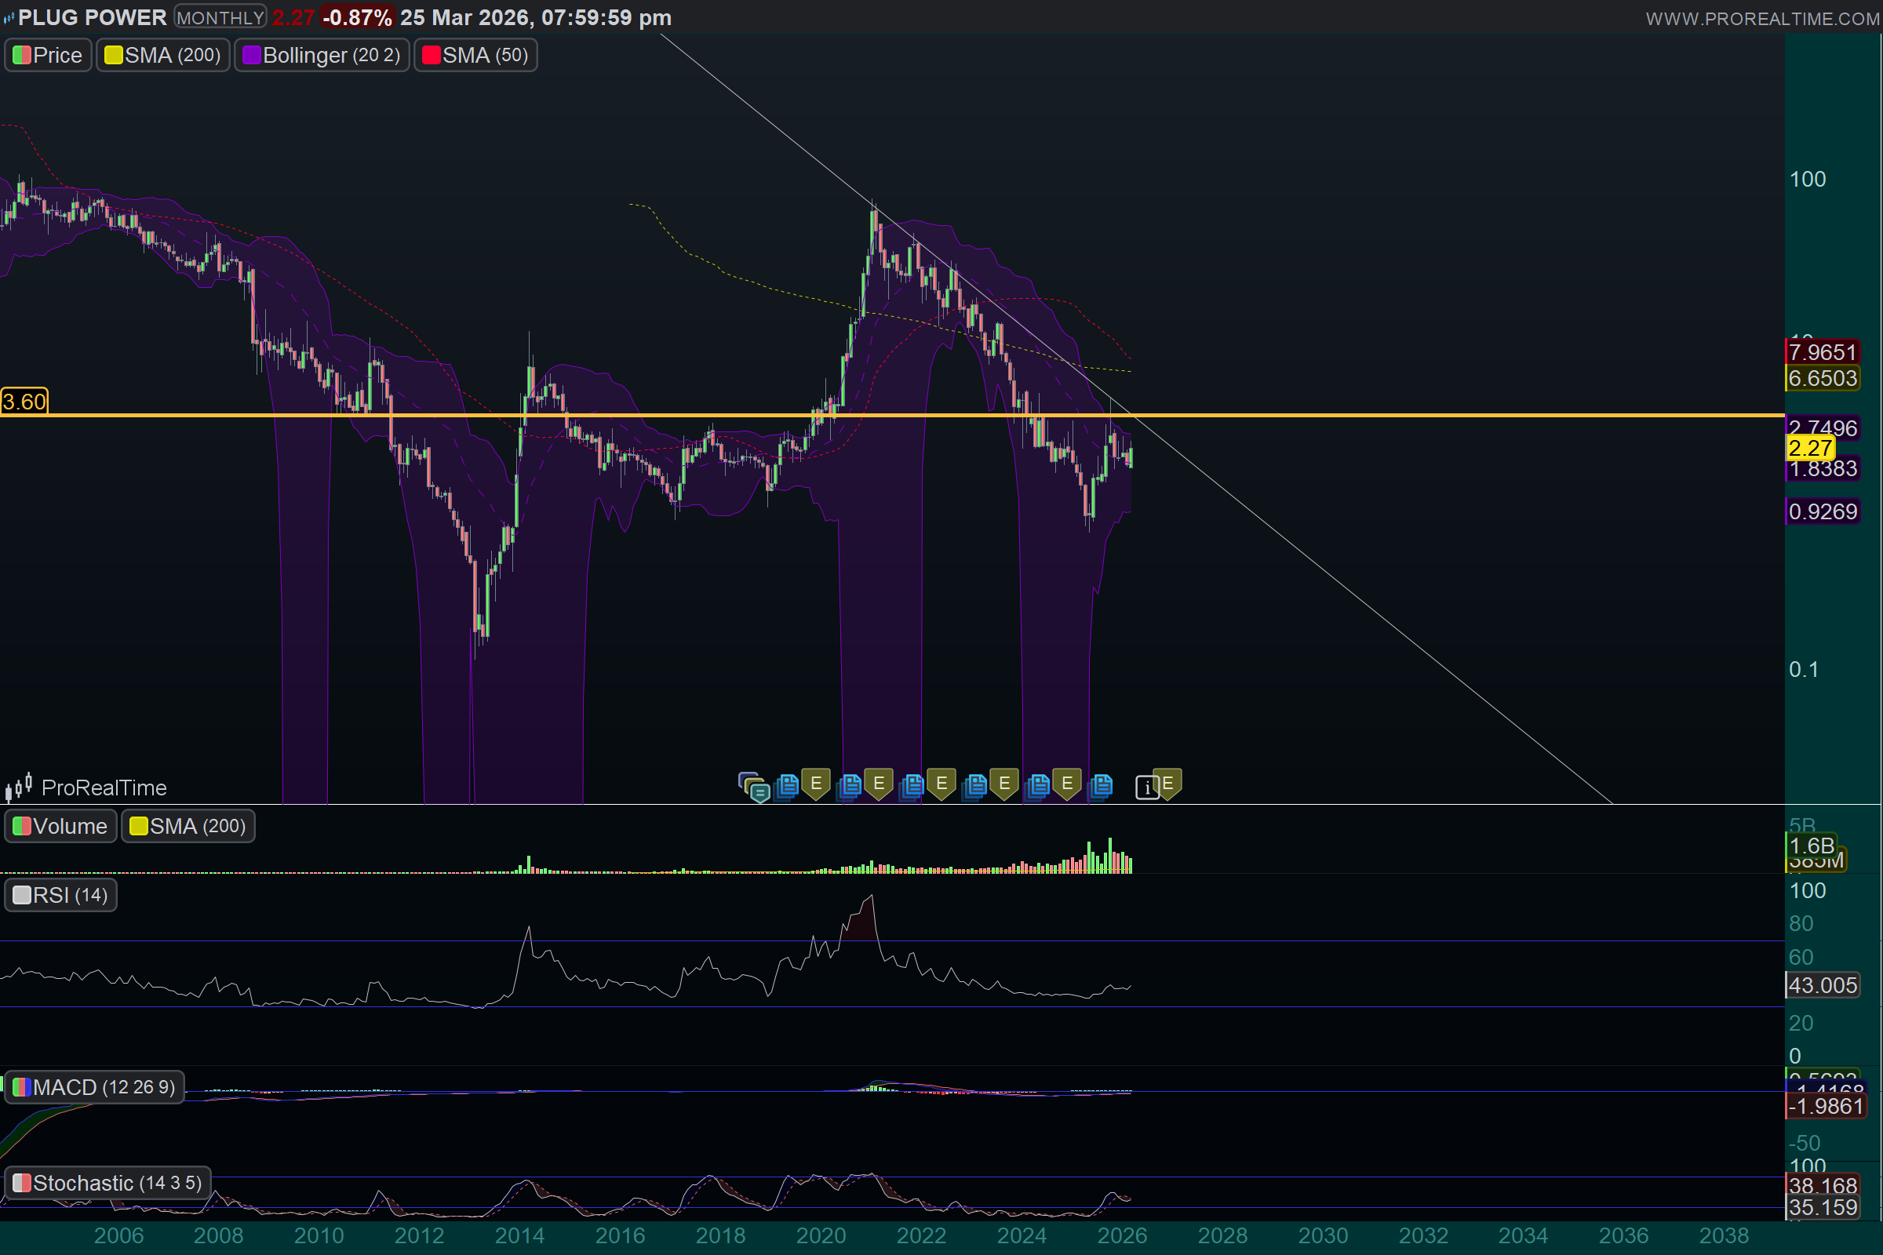
Task: Open the first blue news documents icon
Action: 787,785
